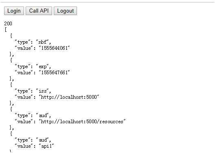The width and height of the screenshot is (215, 153).
Task: Select the "aud" type line above the resources value
Action: [33, 115]
